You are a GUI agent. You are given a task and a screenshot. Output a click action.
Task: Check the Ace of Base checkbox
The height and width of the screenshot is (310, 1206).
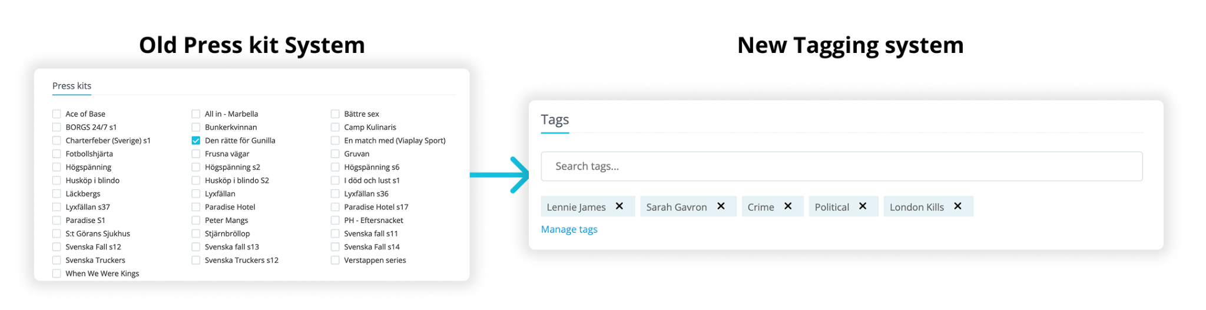pyautogui.click(x=57, y=114)
